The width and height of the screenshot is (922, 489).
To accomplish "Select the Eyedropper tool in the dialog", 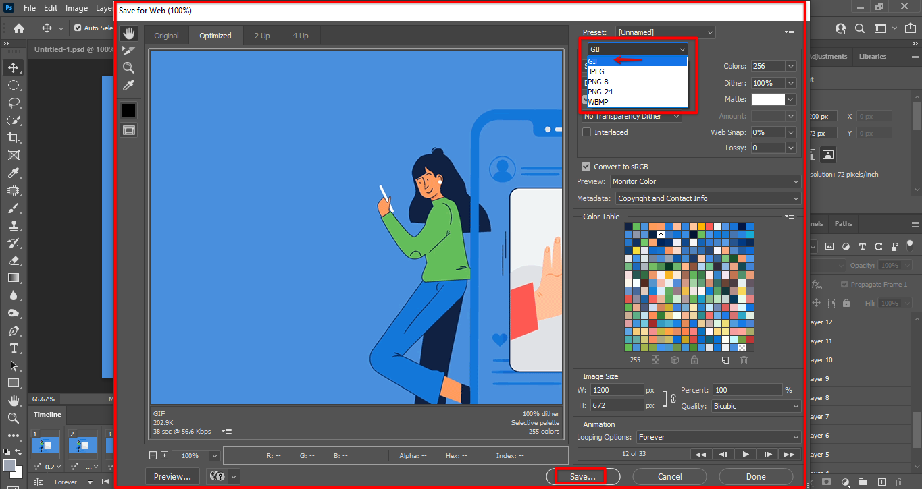I will coord(128,85).
